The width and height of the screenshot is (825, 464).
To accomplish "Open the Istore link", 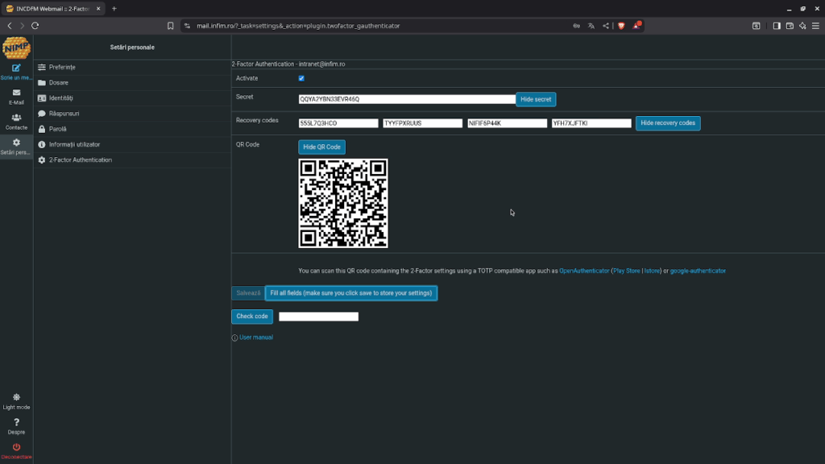I will click(652, 271).
